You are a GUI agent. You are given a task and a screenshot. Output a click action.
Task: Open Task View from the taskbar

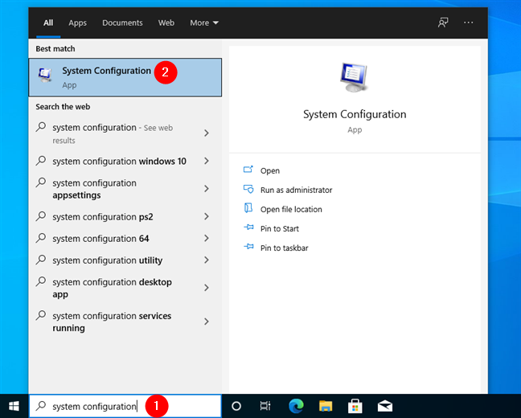[x=265, y=406]
